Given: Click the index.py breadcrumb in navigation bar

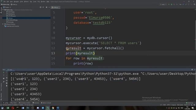Looking at the screenshot, I should click(14, 4).
